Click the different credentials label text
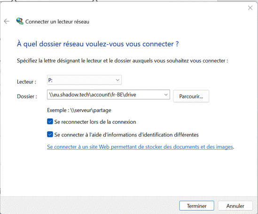This screenshot has width=258, height=214. 126,135
